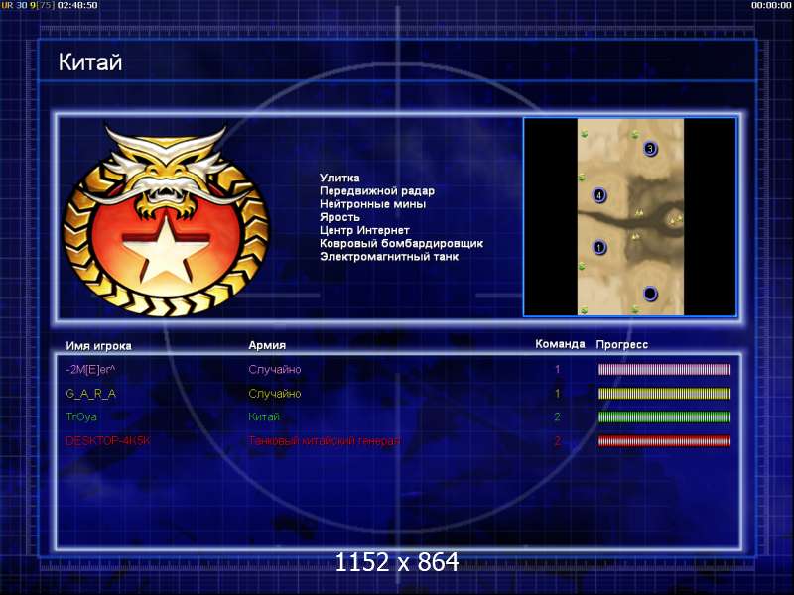Click the Передвижной радар entry
The height and width of the screenshot is (595, 794).
(x=377, y=191)
